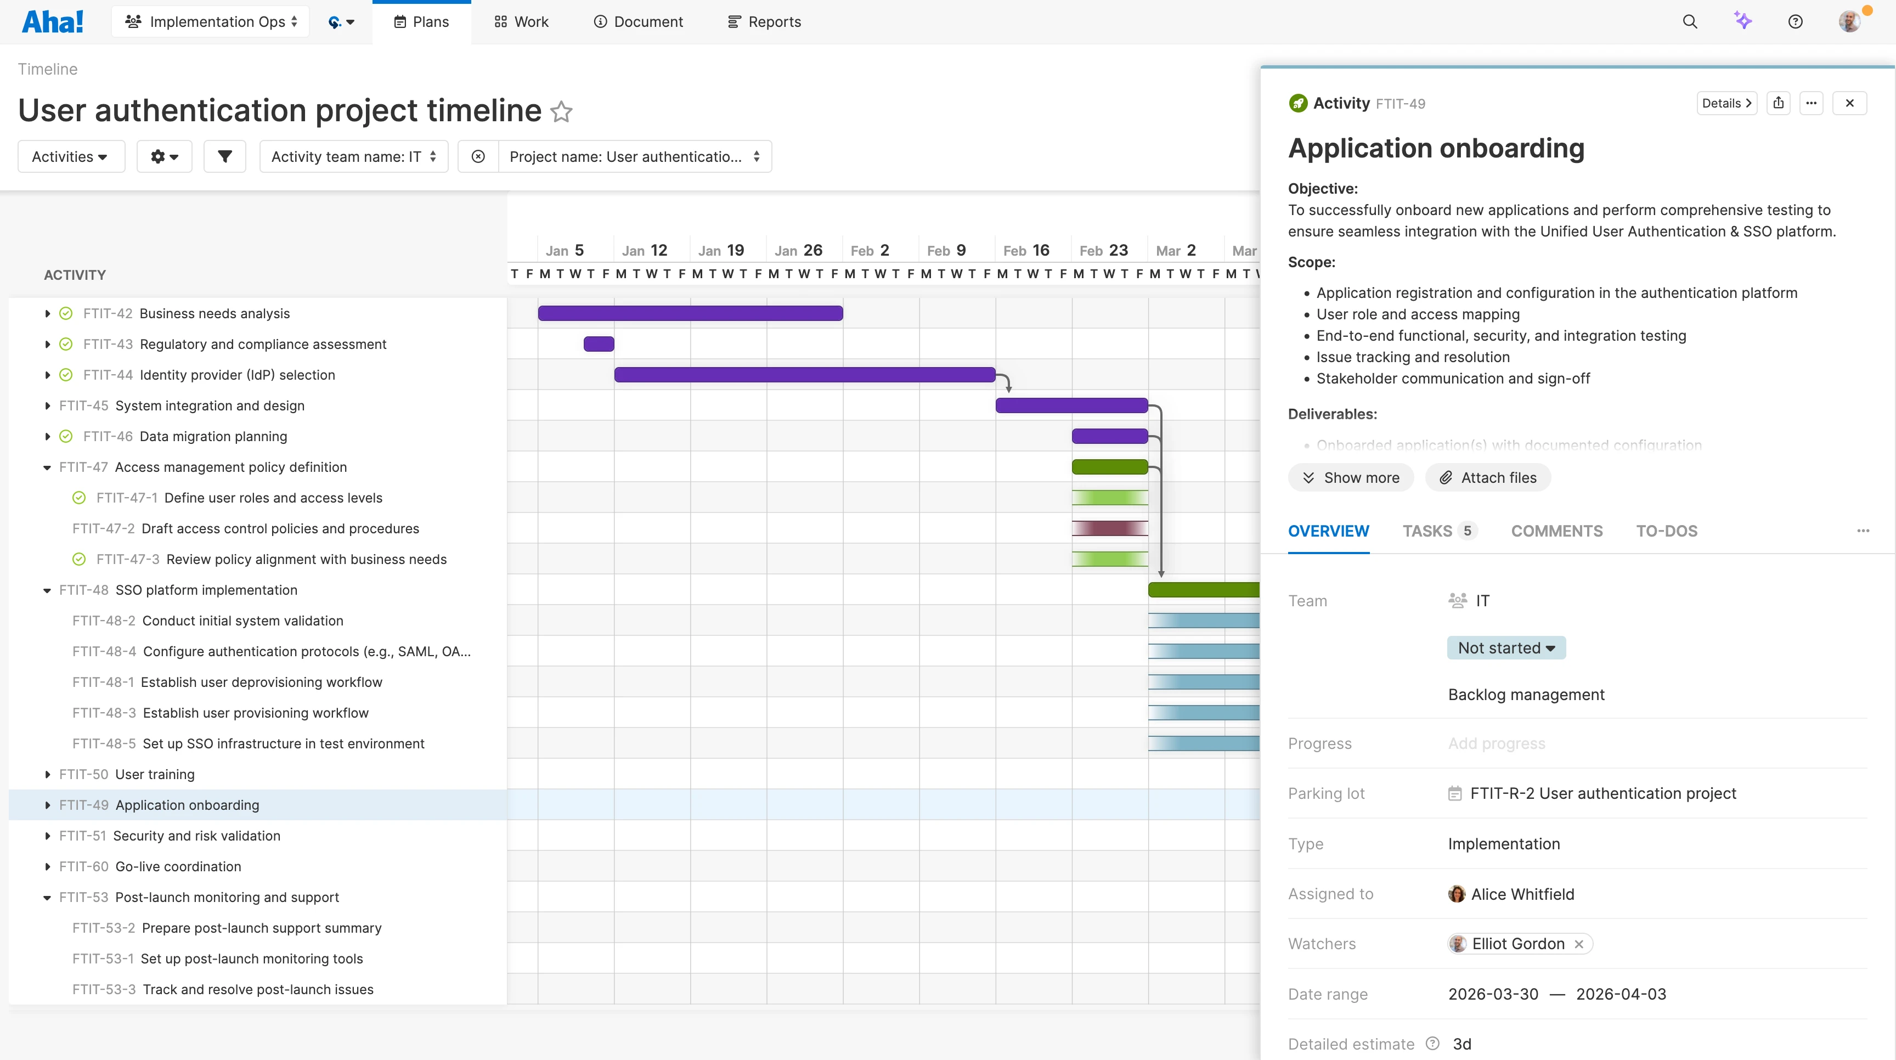Click the Show more button
The image size is (1896, 1060).
tap(1351, 477)
